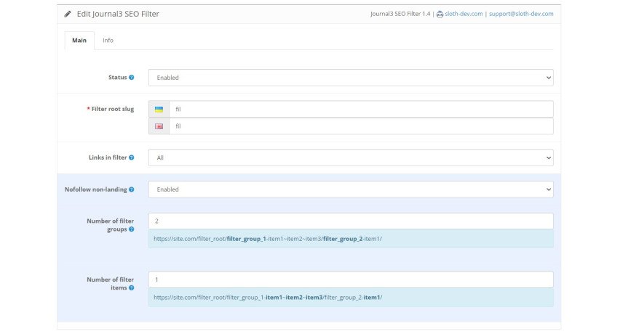Focus the English filter root slug field
This screenshot has height=331, width=620.
pyautogui.click(x=361, y=126)
